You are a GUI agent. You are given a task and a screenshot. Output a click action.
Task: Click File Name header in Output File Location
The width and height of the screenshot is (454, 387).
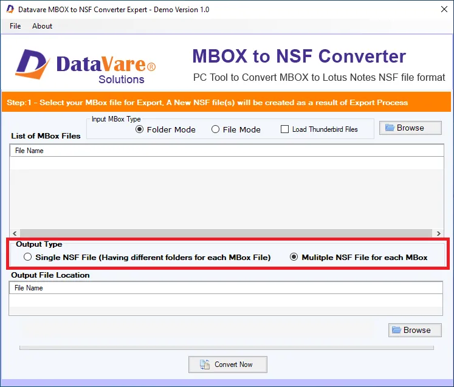226,288
